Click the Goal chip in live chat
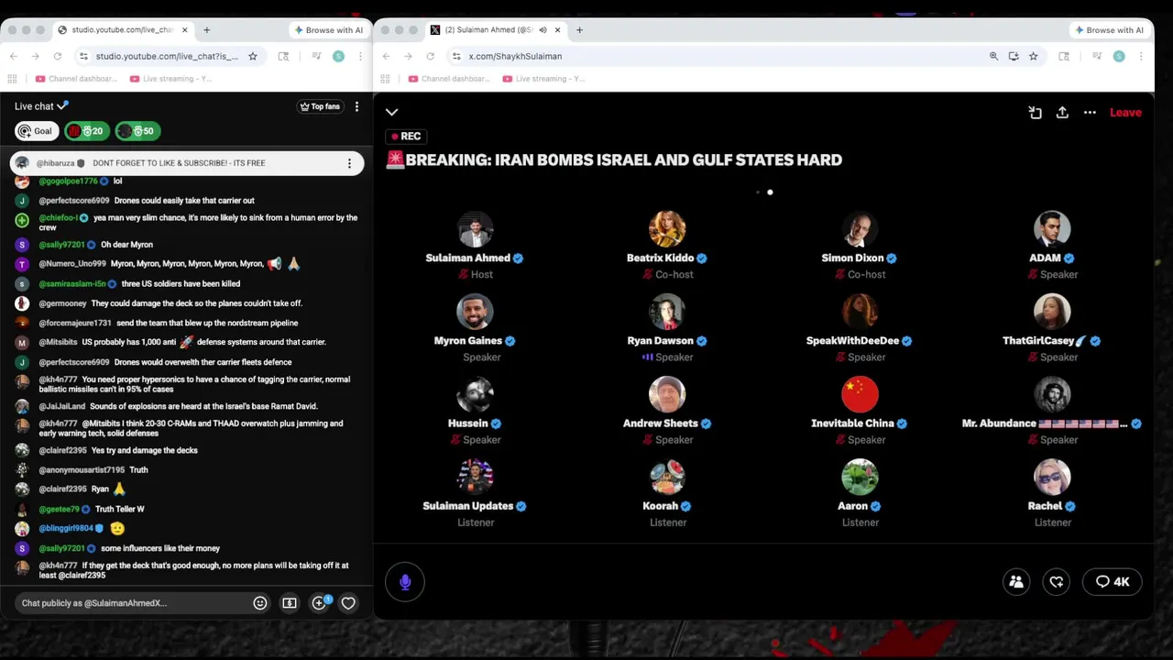 [37, 131]
